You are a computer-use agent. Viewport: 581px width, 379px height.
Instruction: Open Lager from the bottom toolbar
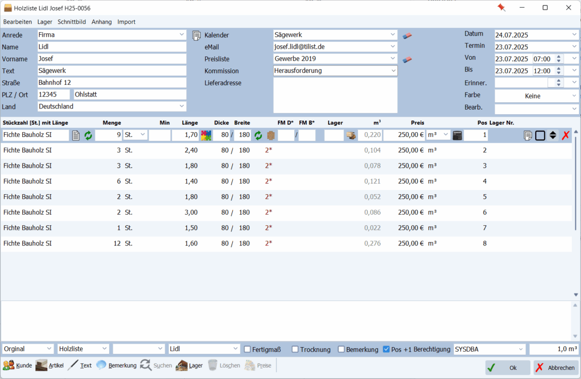tap(189, 365)
